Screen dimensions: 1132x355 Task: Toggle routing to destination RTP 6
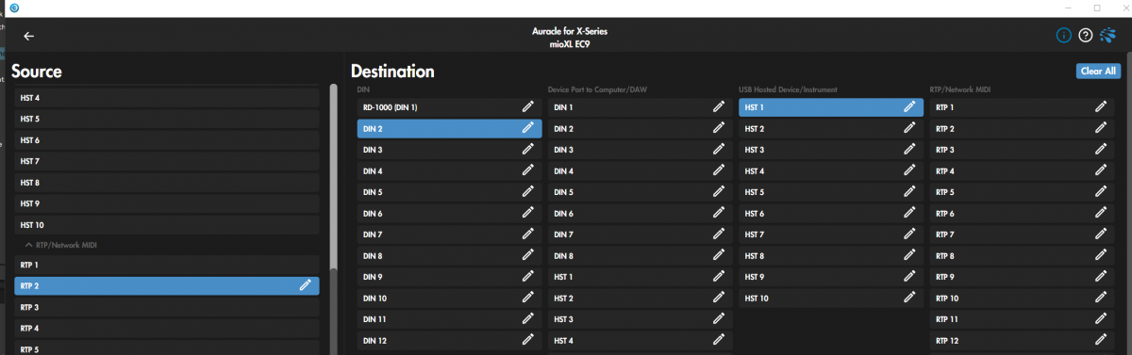(x=1021, y=214)
